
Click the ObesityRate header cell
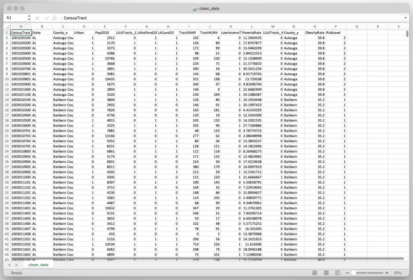pyautogui.click(x=315, y=33)
